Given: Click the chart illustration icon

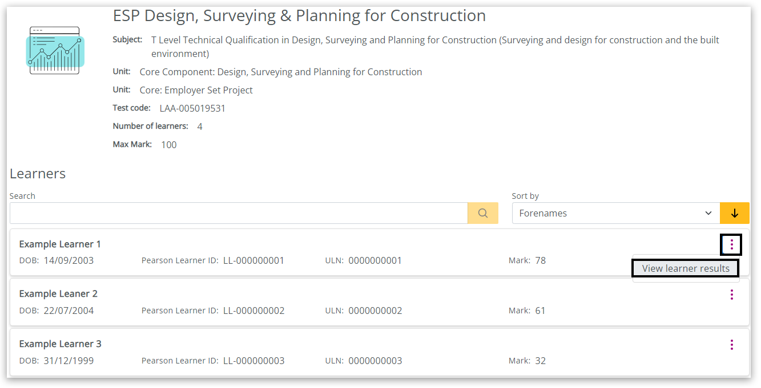Looking at the screenshot, I should coord(55,50).
